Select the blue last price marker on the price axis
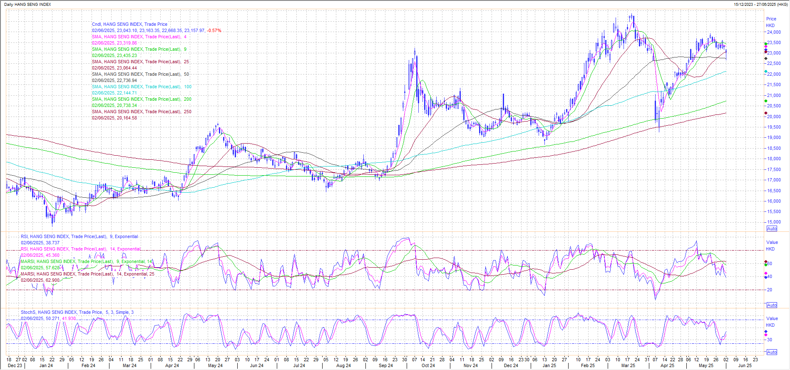The height and width of the screenshot is (370, 790). coord(766,50)
